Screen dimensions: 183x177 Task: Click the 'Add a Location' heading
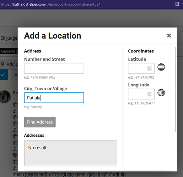click(53, 36)
